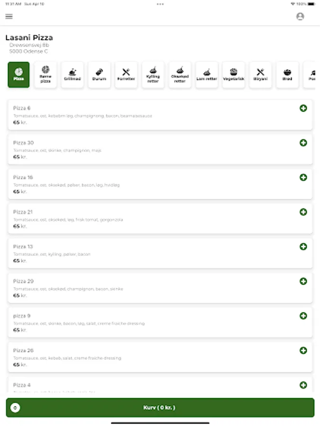Open the Biryani category

point(260,75)
